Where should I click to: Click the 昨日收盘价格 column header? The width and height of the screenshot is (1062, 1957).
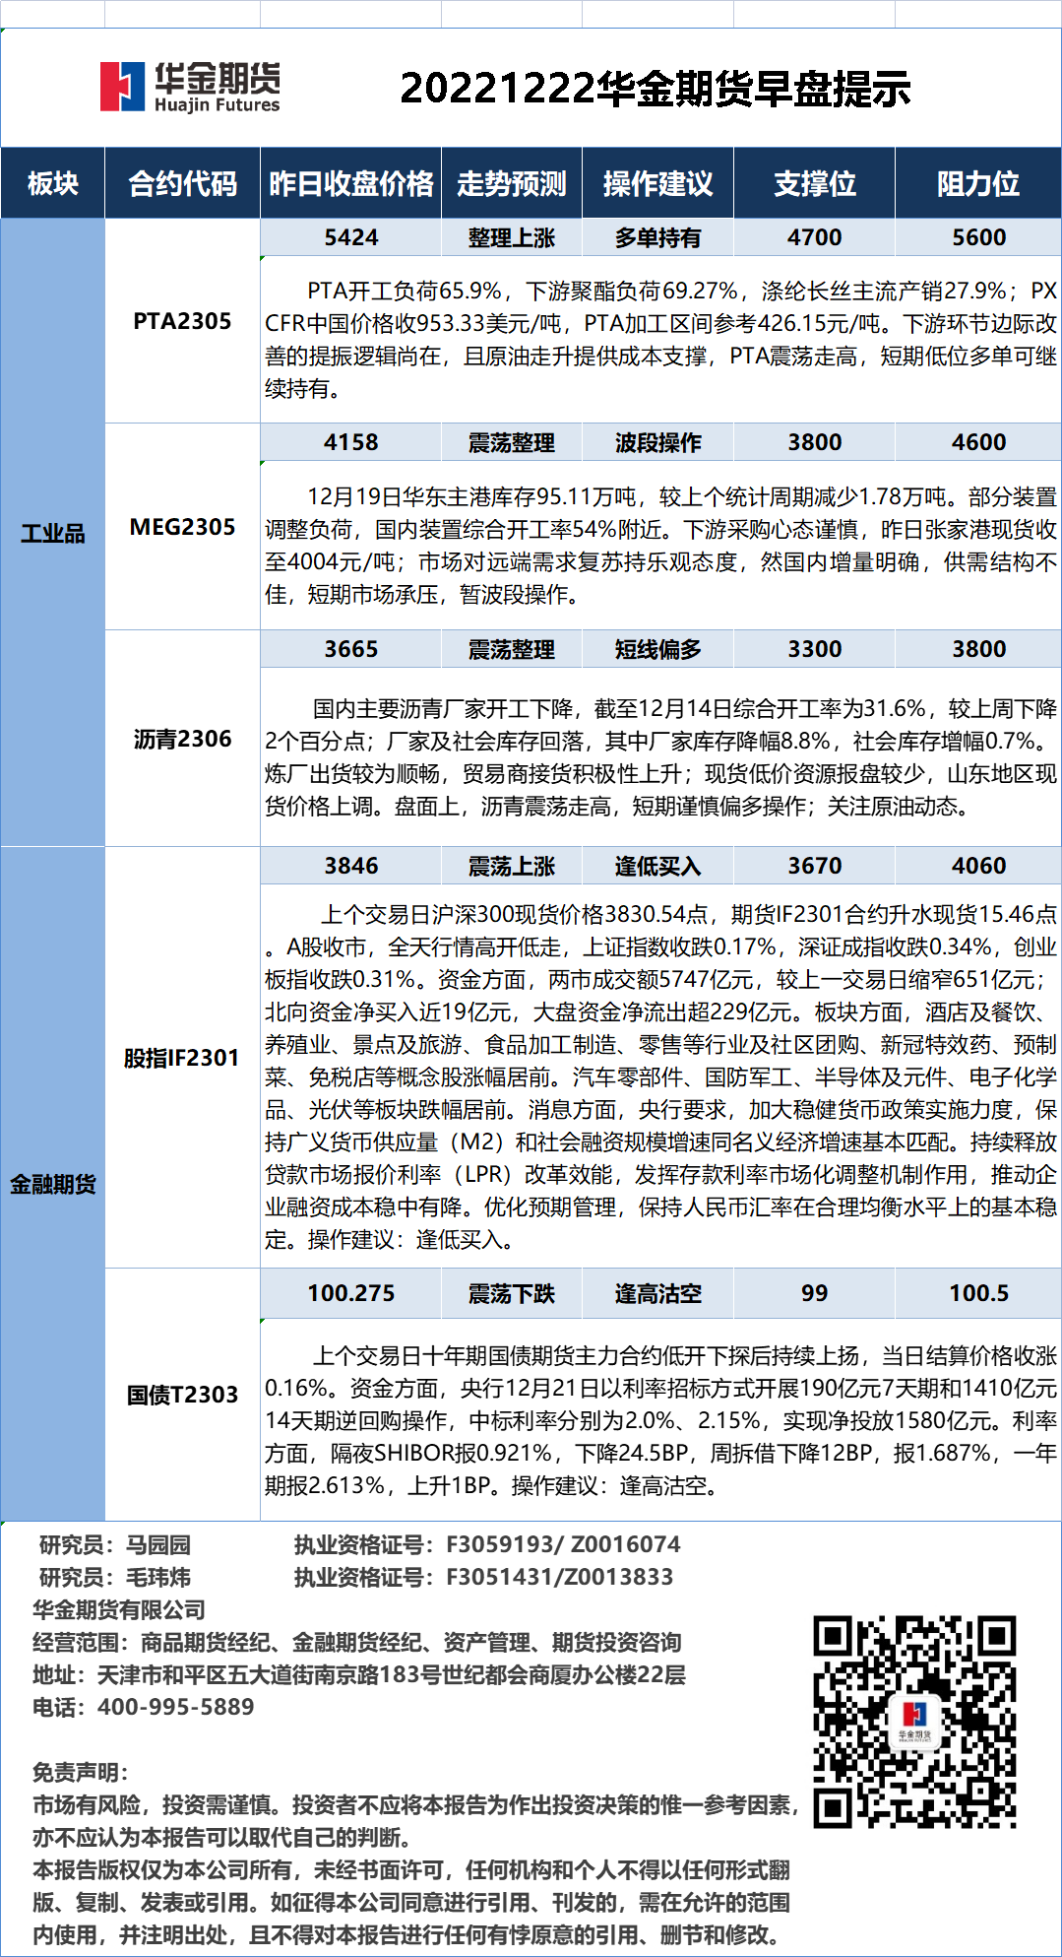pos(351,183)
